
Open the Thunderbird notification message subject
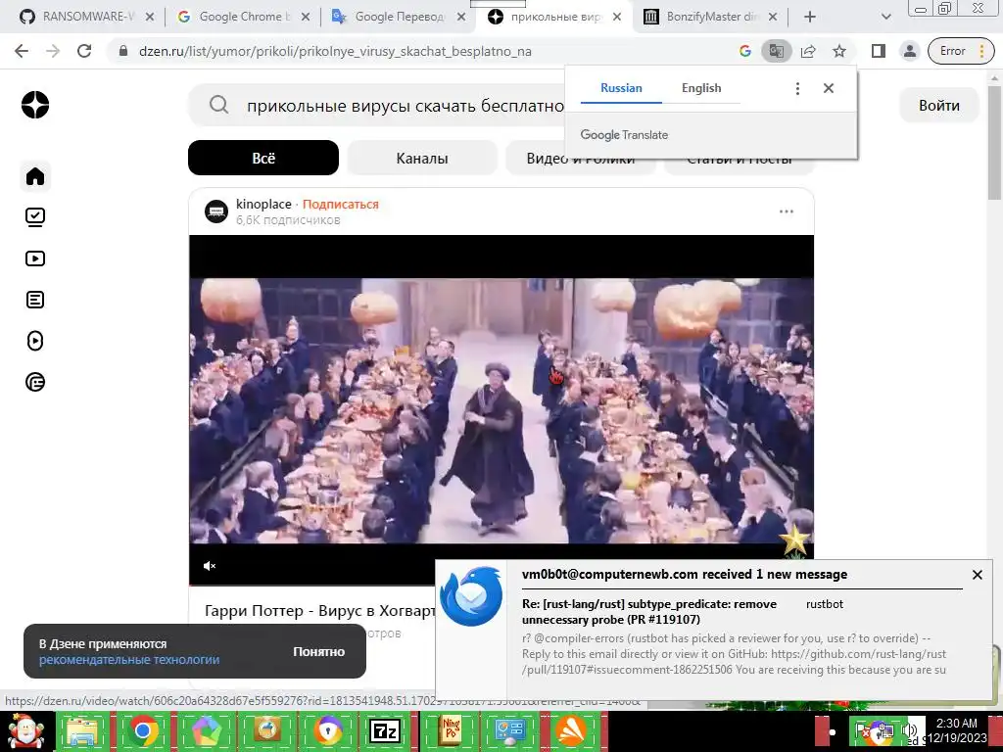[649, 612]
